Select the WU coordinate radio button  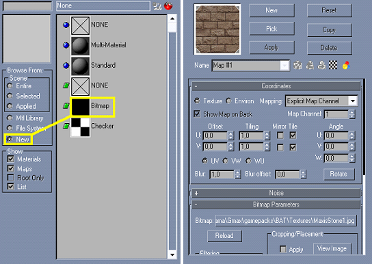248,161
